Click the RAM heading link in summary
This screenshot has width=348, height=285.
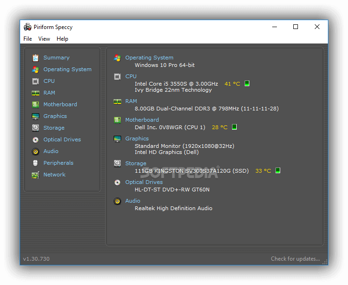click(131, 101)
